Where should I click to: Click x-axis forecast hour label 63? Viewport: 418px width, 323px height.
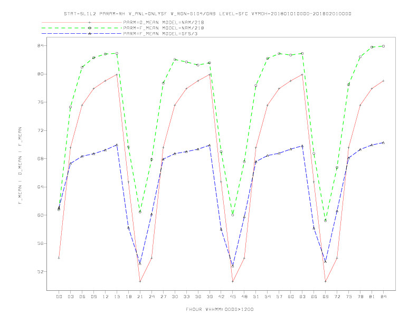coord(302,297)
